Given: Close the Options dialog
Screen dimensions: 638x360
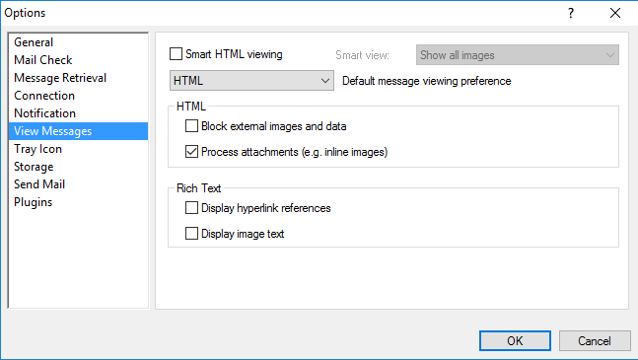Looking at the screenshot, I should click(615, 13).
